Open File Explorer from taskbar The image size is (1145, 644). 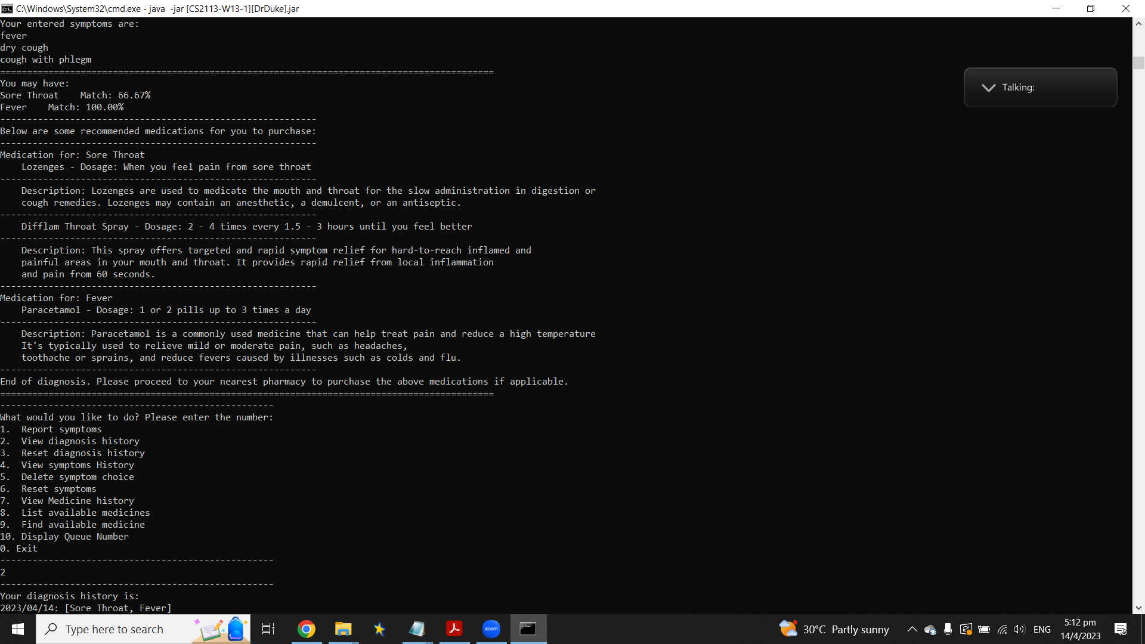coord(343,629)
